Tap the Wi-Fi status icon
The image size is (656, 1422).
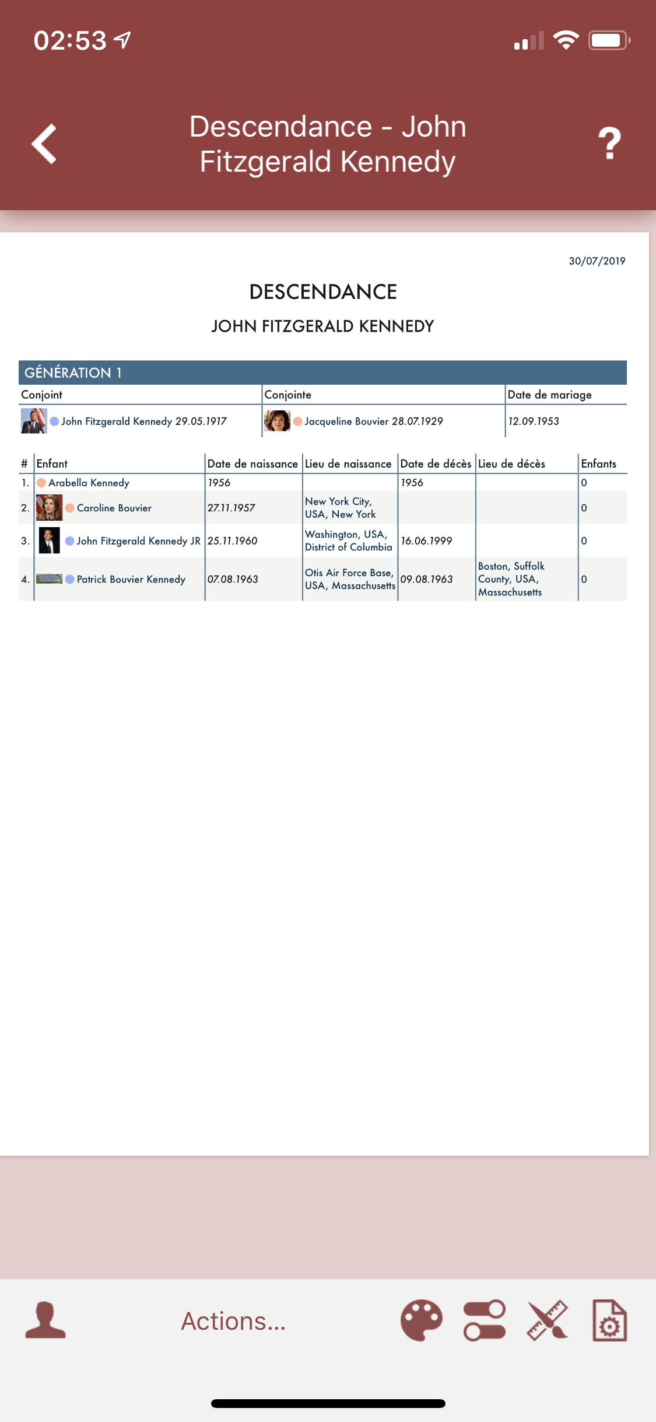click(566, 40)
